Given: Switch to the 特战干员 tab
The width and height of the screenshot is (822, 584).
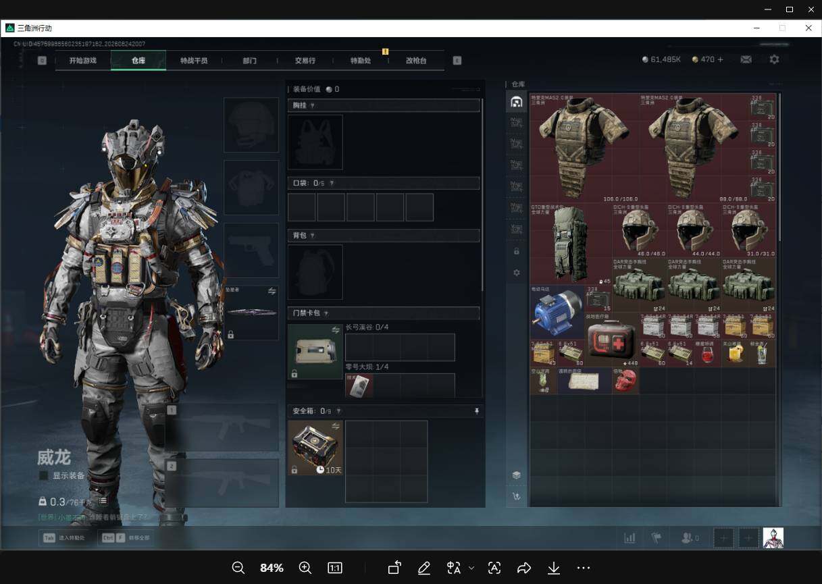Looking at the screenshot, I should [x=194, y=60].
